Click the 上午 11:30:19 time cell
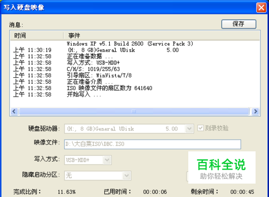The height and width of the screenshot is (197, 269). pyautogui.click(x=32, y=50)
